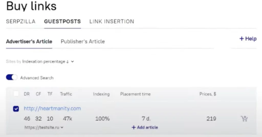262x137 pixels.
Task: Tick the select-all header checkbox
Action: (x=16, y=94)
